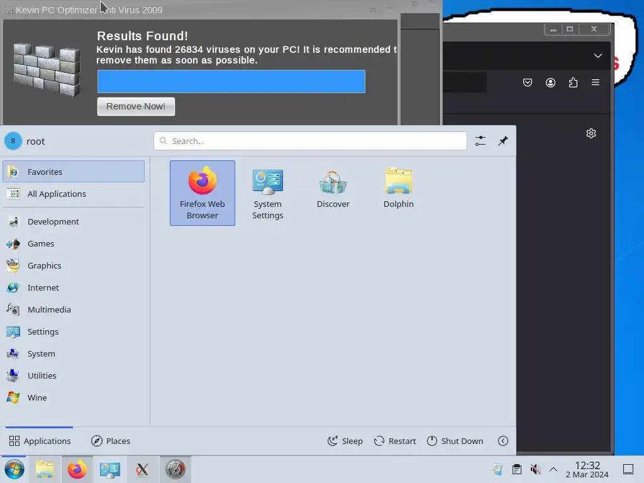
Task: Open the gauge optimizer taskbar icon
Action: point(175,469)
